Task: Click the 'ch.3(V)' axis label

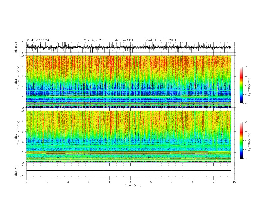Action: click(16, 171)
